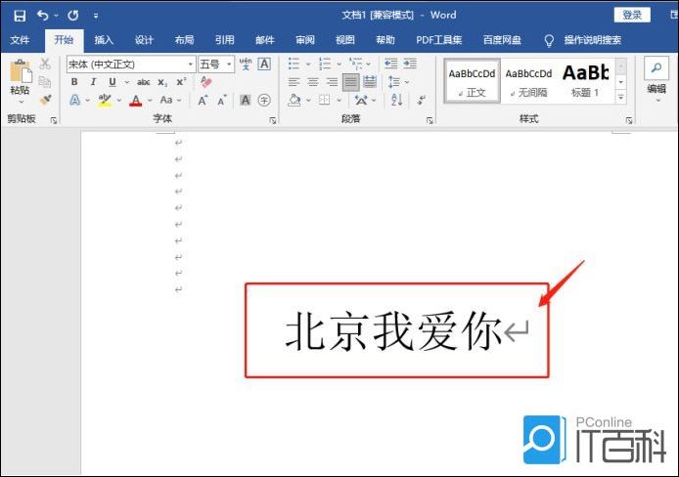
Task: Open the Line Spacing options
Action: (x=394, y=82)
